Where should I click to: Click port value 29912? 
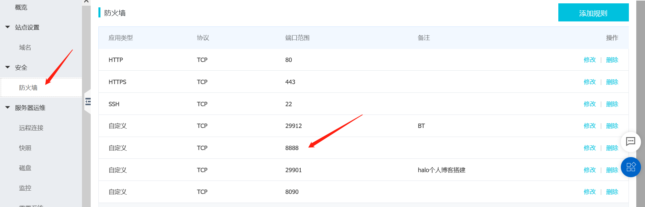294,126
